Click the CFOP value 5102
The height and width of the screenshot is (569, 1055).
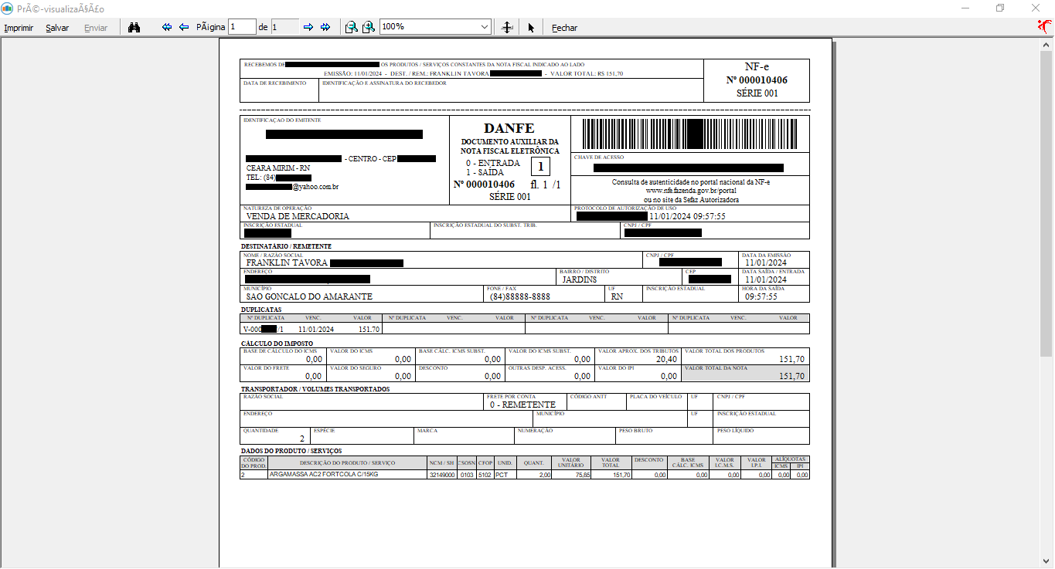tap(485, 476)
